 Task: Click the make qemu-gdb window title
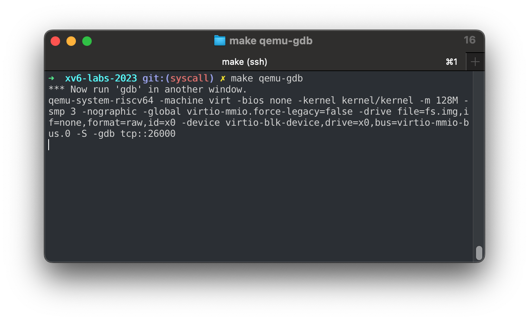(x=270, y=40)
